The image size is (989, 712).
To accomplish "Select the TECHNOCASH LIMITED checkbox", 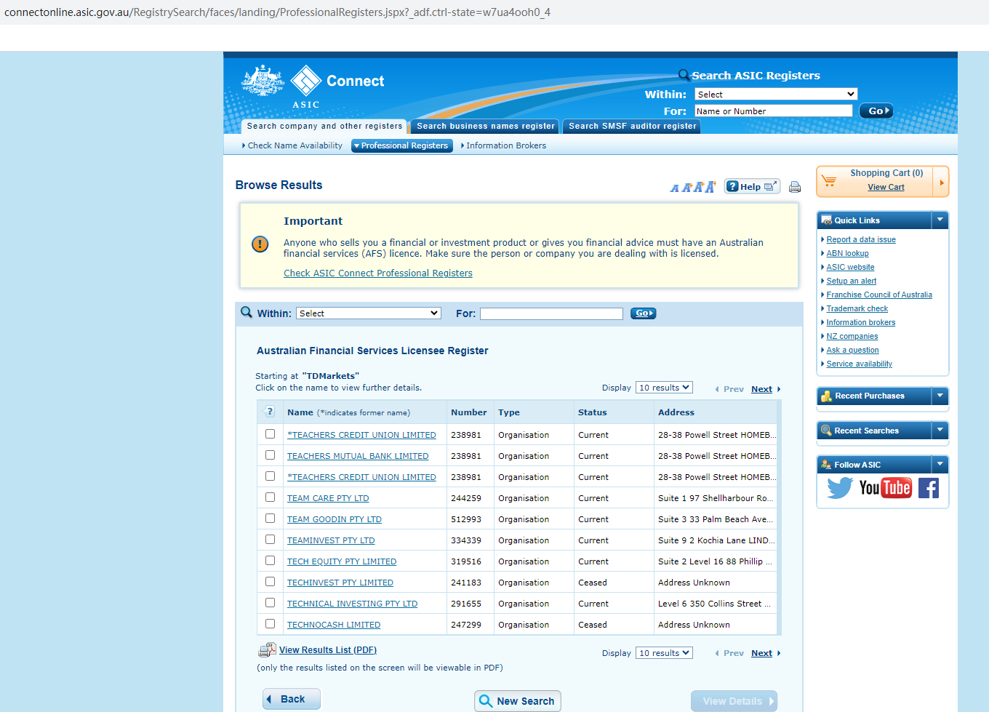I will coord(270,624).
